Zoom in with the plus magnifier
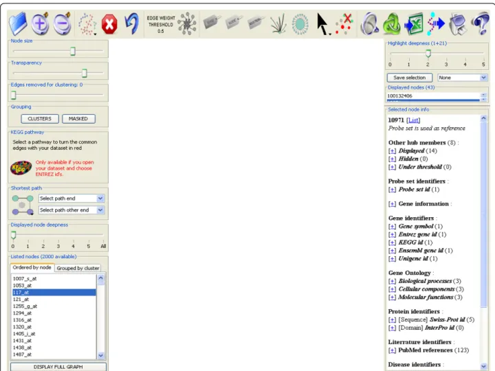 tap(40, 23)
